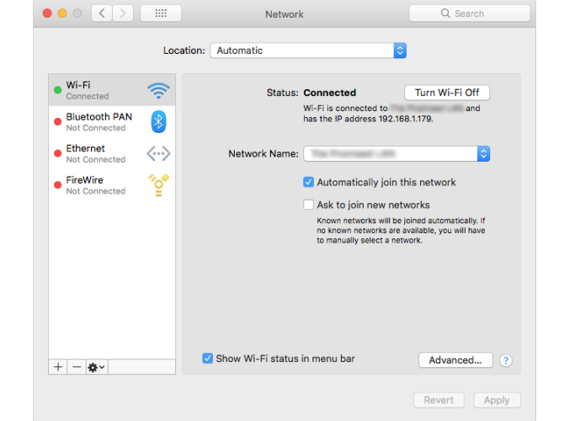Select FireWire service in sidebar
The height and width of the screenshot is (421, 564).
coord(112,185)
